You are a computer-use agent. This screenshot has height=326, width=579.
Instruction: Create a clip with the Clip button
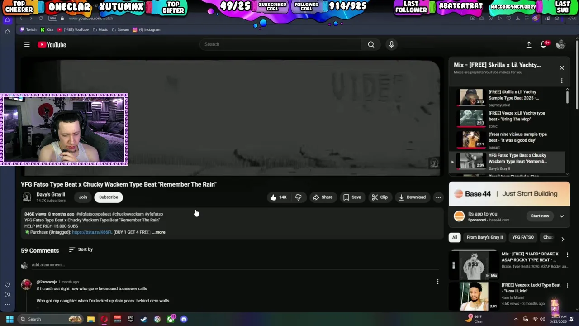[x=380, y=197]
